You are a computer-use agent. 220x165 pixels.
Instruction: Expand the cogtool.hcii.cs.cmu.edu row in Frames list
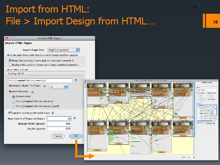[198, 107]
